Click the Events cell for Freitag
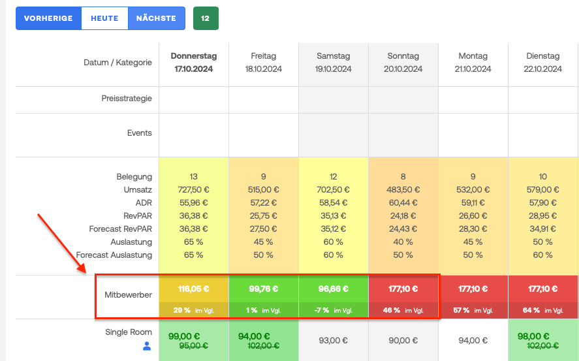The height and width of the screenshot is (361, 579). point(264,134)
